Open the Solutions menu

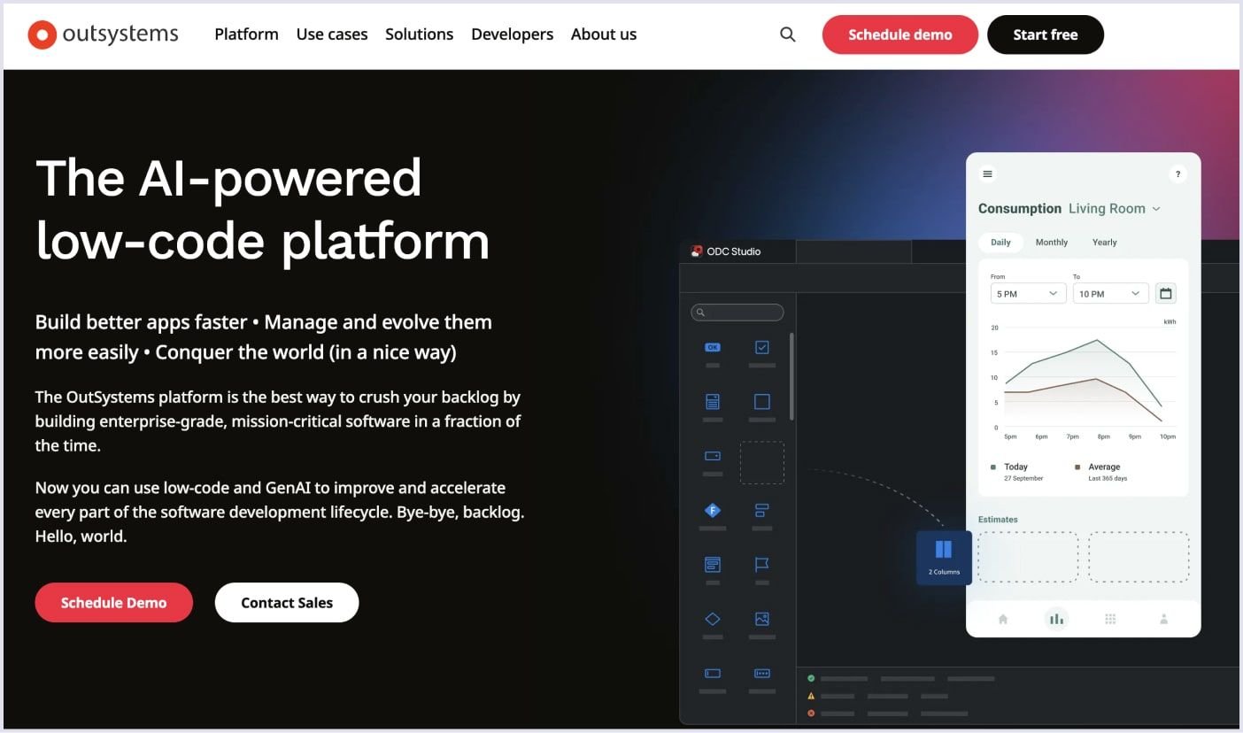pyautogui.click(x=419, y=35)
